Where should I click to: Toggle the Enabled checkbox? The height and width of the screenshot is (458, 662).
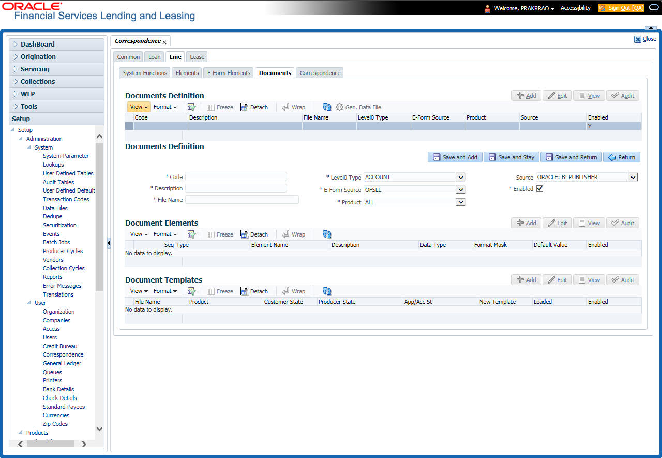[540, 189]
